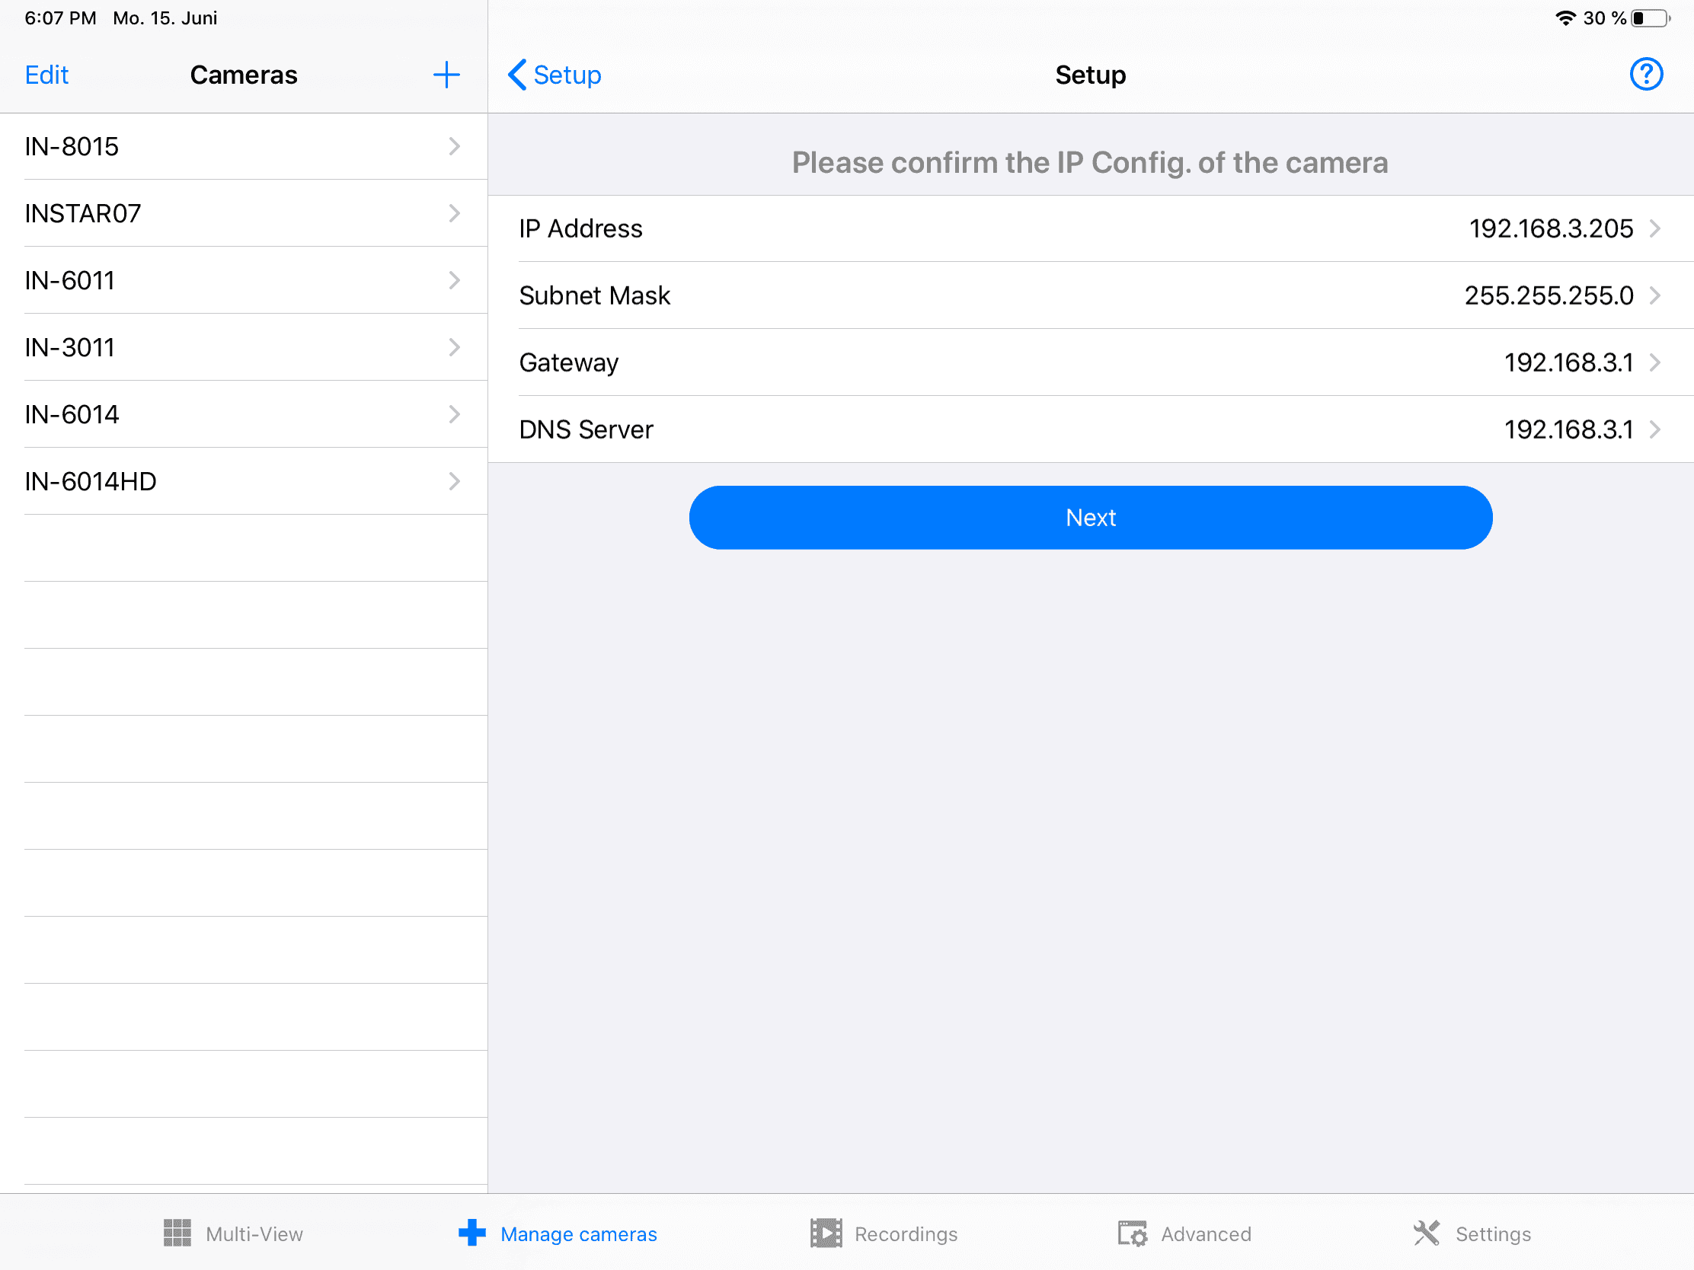This screenshot has height=1270, width=1694.
Task: Select the INSTAR07 camera entry
Action: pyautogui.click(x=83, y=214)
